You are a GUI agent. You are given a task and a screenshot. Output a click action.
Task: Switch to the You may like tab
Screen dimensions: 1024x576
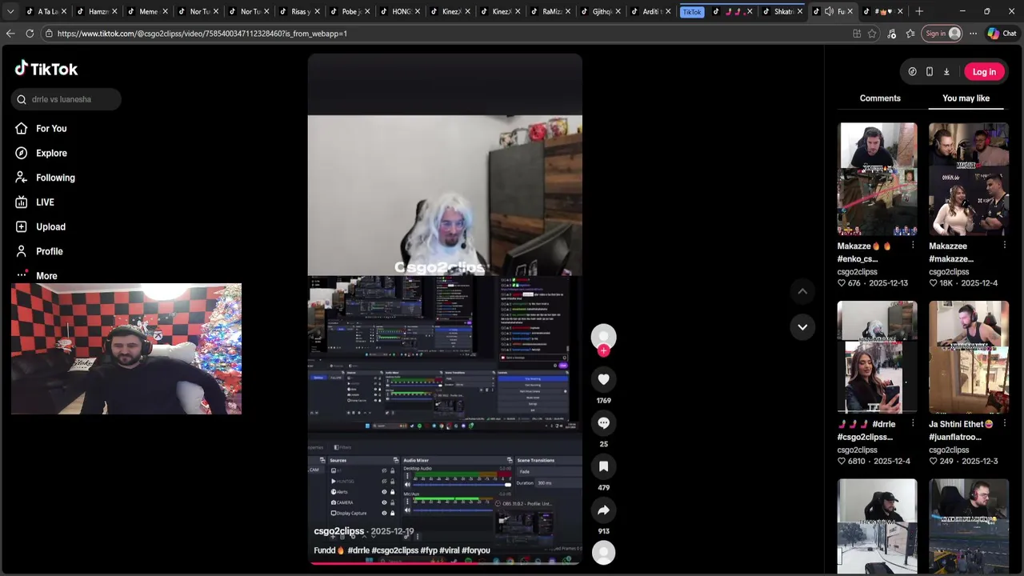pos(966,98)
